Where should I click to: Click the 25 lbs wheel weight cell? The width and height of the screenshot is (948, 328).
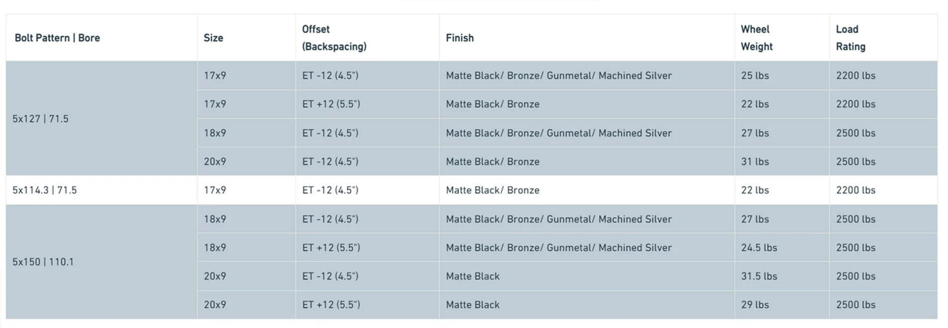click(x=755, y=76)
